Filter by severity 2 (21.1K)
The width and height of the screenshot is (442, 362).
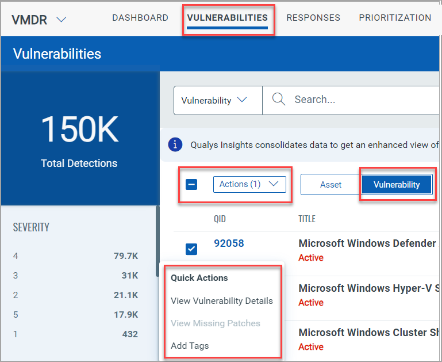[x=75, y=295]
